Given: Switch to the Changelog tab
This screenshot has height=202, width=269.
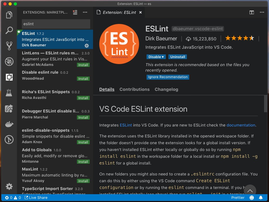Looking at the screenshot, I should click(166, 89).
